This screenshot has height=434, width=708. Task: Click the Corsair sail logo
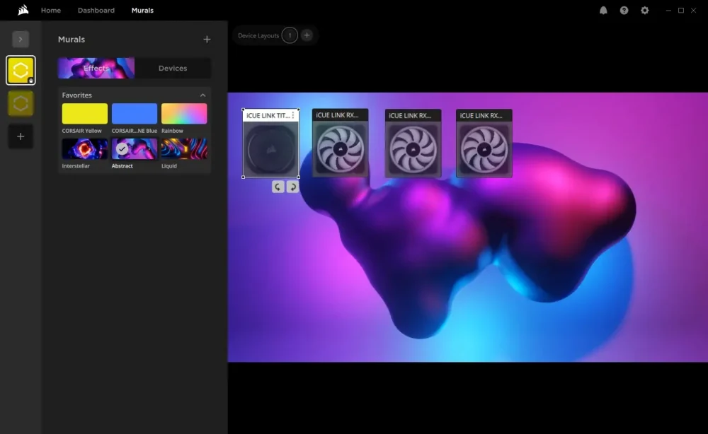[x=23, y=10]
